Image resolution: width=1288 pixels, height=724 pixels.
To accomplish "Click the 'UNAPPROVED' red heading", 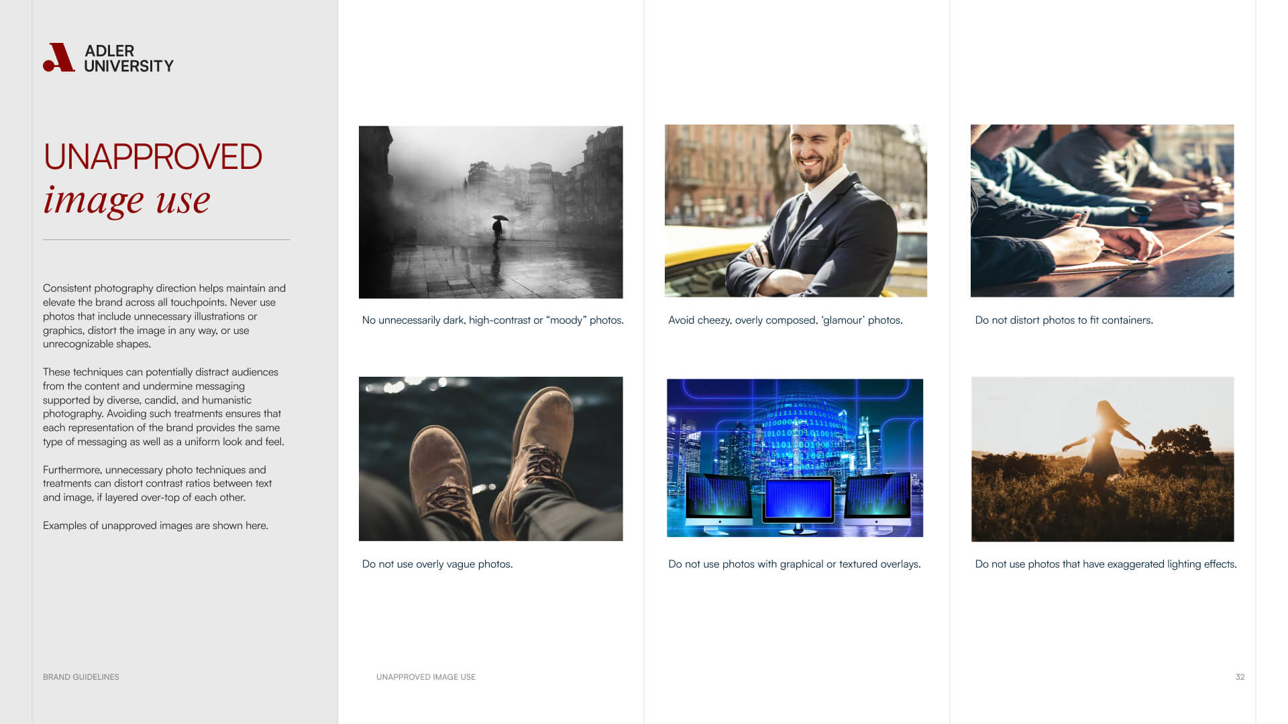I will [x=153, y=157].
